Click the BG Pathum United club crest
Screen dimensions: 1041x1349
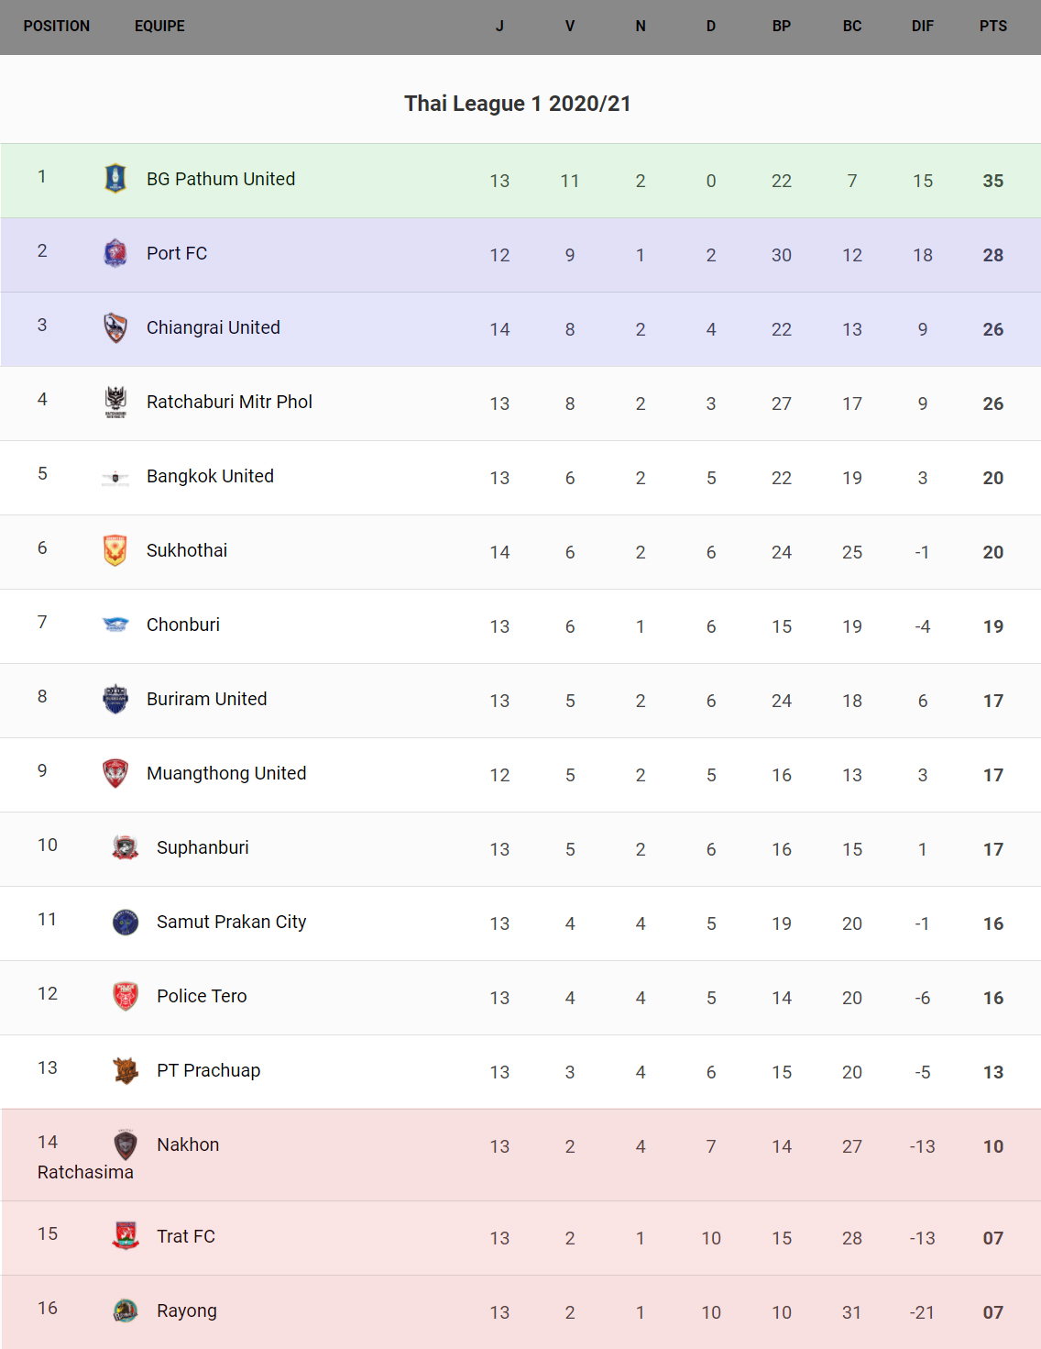coord(115,178)
